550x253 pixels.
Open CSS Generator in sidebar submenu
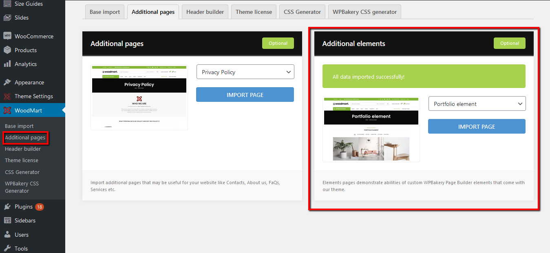pyautogui.click(x=22, y=172)
